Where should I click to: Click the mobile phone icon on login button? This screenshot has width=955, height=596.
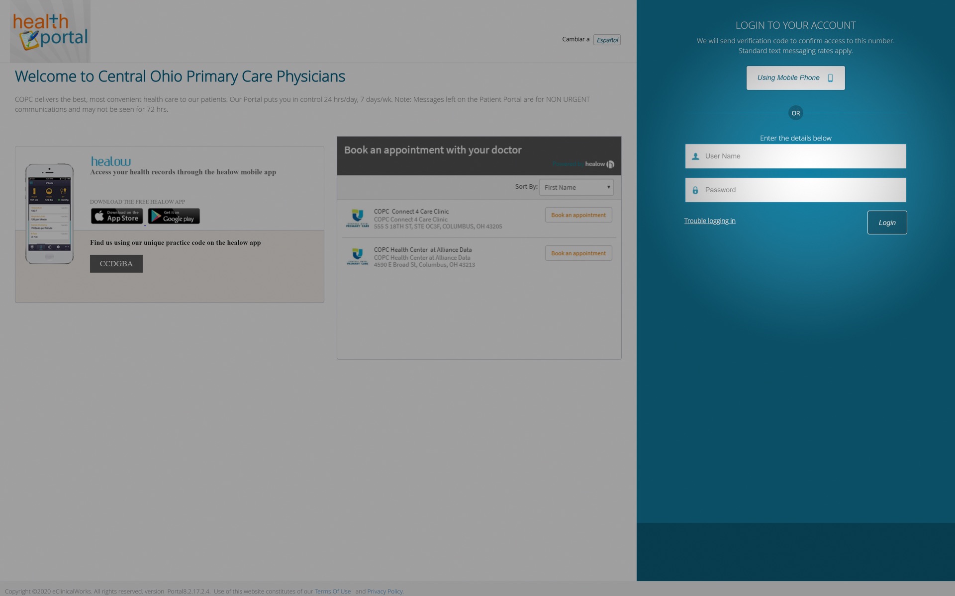point(830,77)
